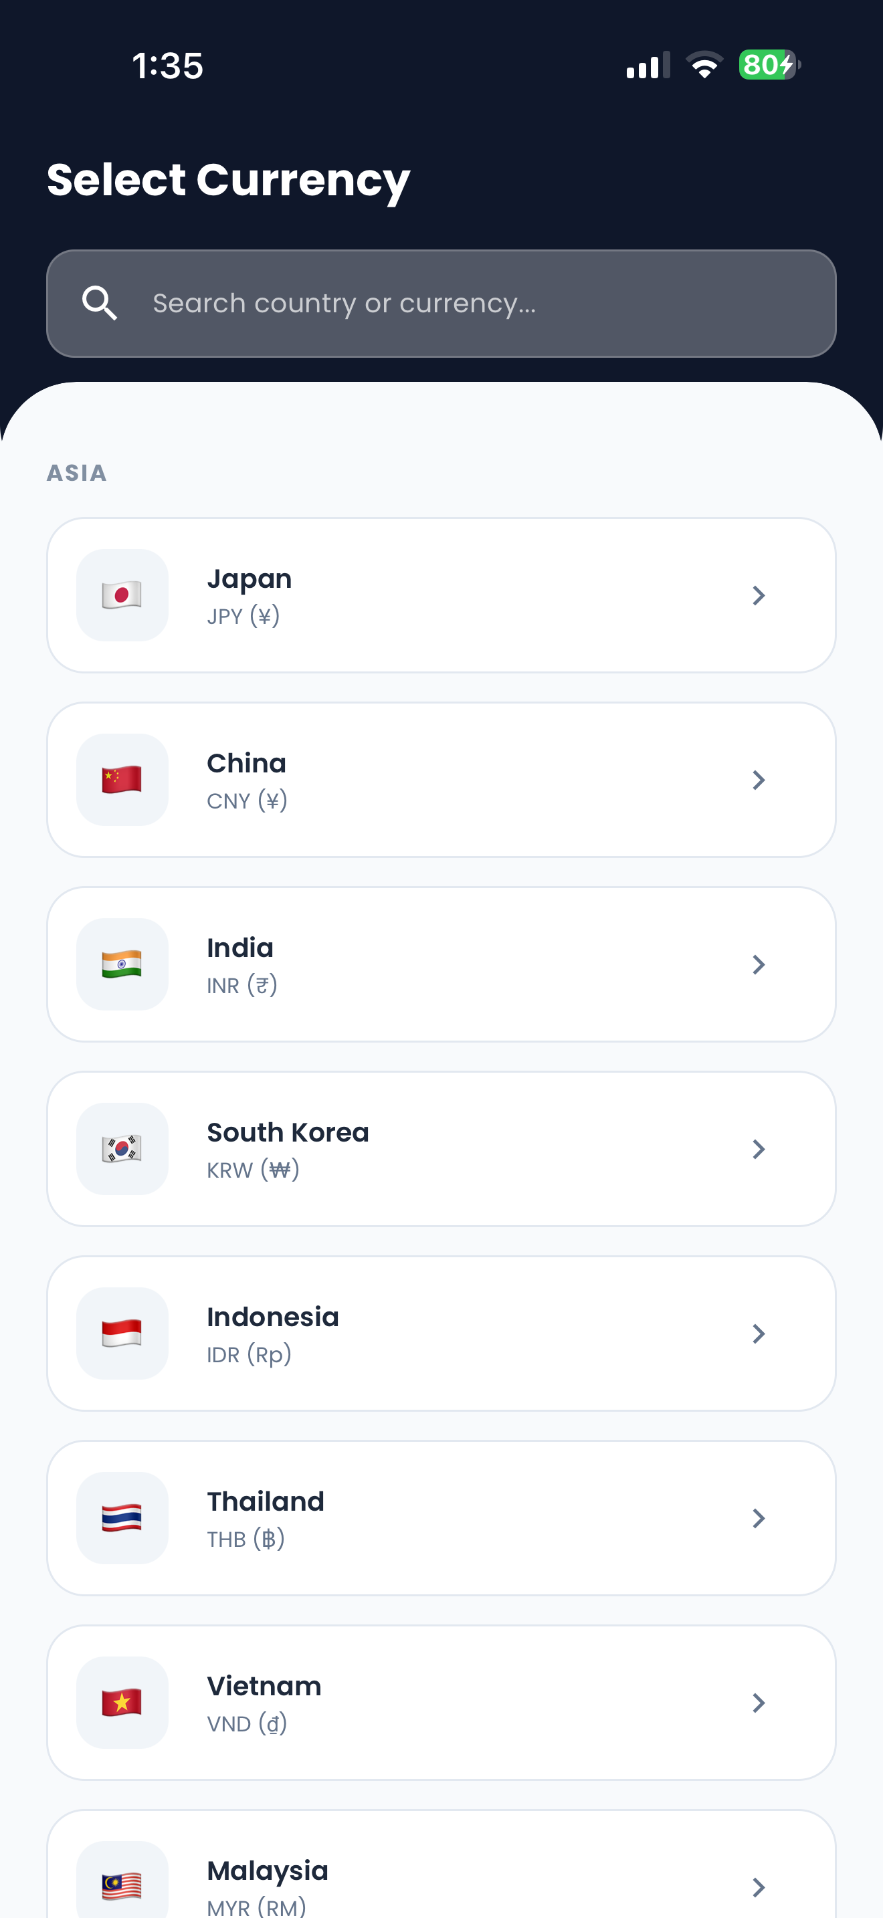Tap the battery indicator in status bar
This screenshot has width=883, height=1918.
coord(769,65)
